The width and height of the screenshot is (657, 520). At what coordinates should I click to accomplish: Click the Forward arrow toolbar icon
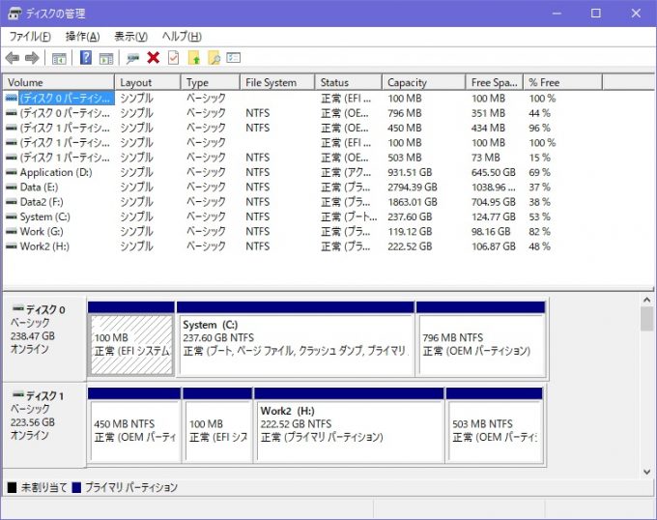point(32,58)
